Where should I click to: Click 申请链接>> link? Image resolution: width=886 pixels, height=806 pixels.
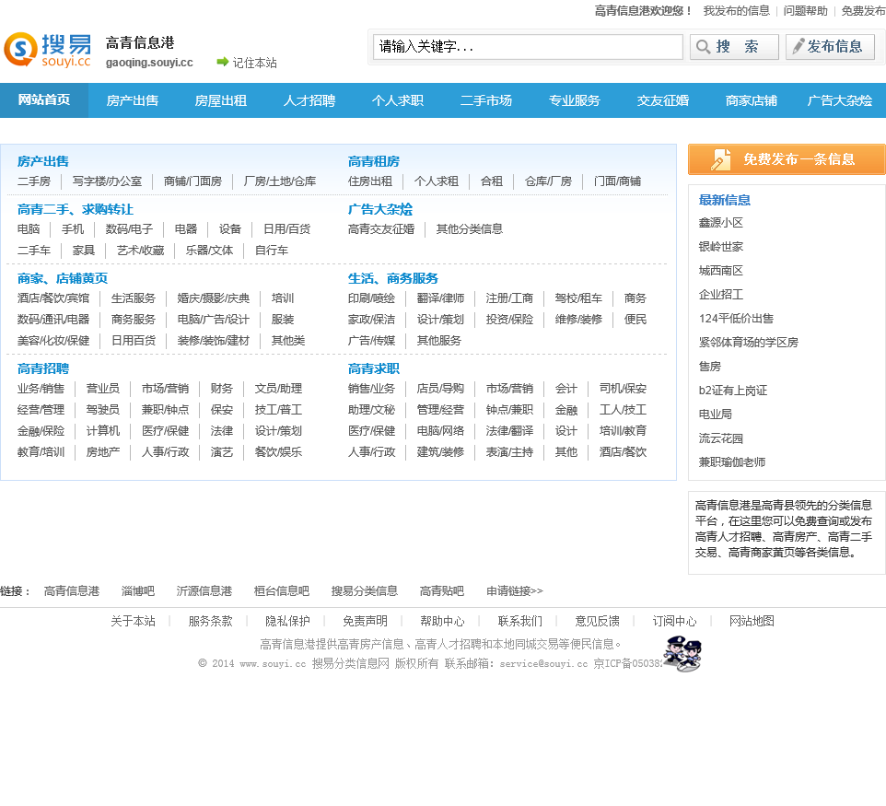[x=515, y=591]
